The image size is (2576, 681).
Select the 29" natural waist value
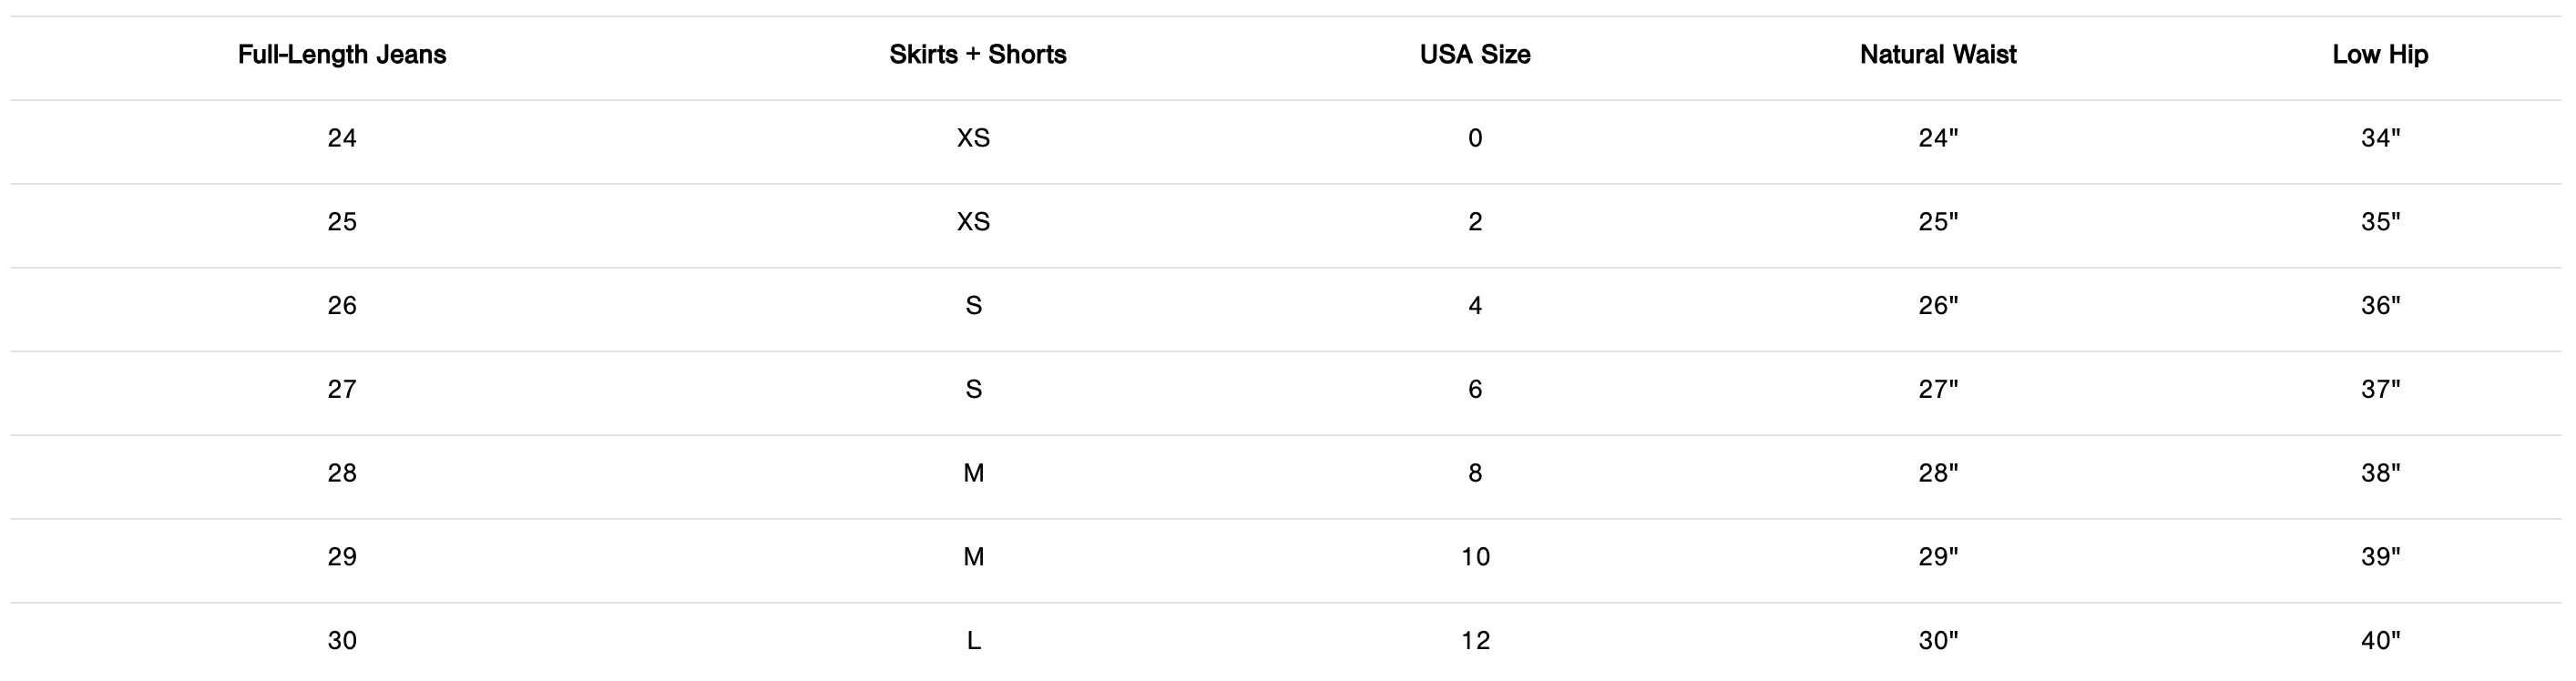tap(1937, 557)
